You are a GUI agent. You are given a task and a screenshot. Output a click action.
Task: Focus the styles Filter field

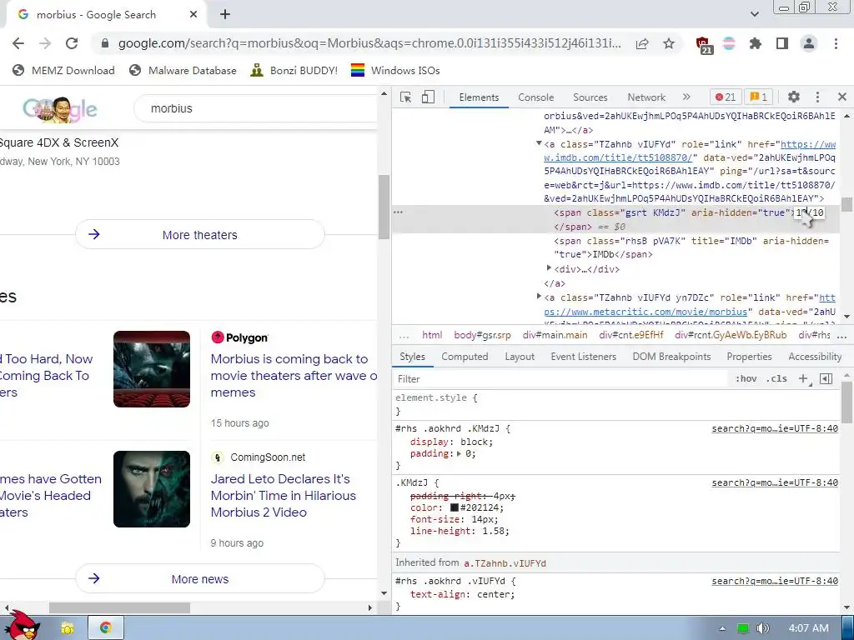561,379
